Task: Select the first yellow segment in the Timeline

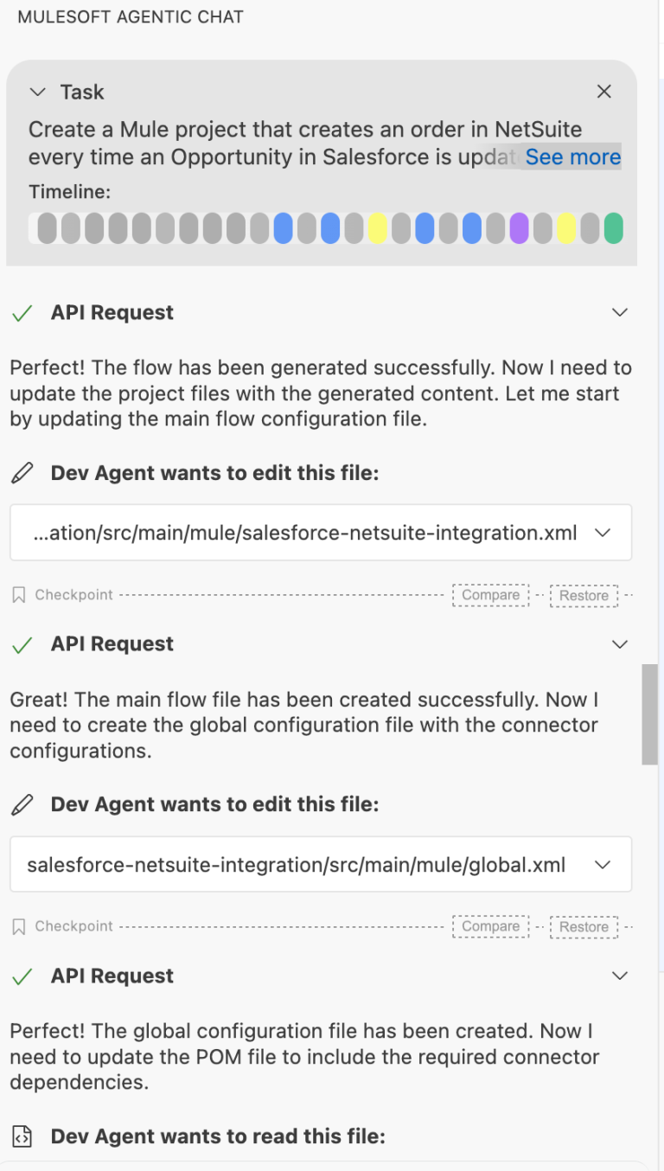Action: pyautogui.click(x=379, y=228)
